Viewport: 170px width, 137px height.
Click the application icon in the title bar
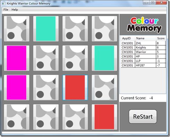pos(4,3)
